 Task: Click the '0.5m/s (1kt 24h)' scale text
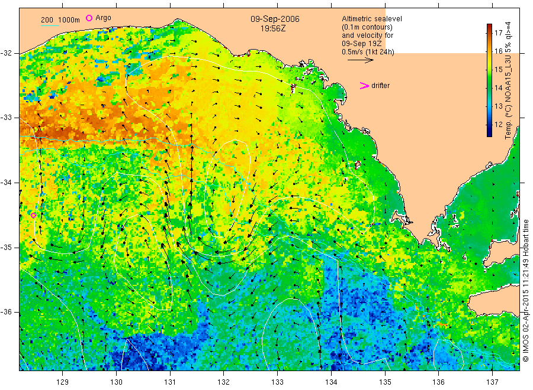pyautogui.click(x=368, y=52)
